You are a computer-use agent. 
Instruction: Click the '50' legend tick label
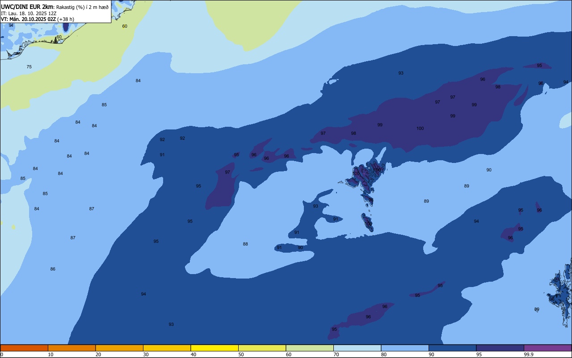click(x=241, y=354)
